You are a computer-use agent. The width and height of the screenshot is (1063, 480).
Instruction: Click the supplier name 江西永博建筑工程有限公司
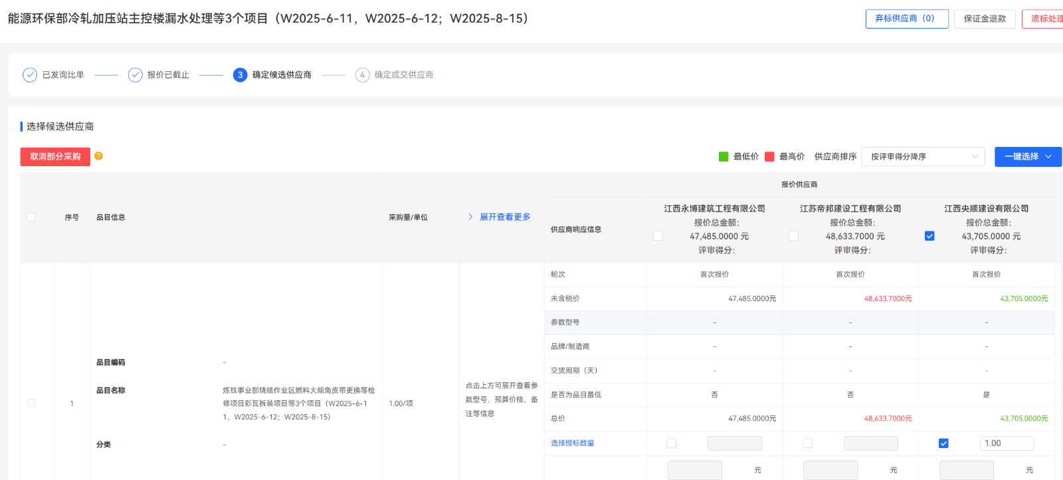[715, 209]
